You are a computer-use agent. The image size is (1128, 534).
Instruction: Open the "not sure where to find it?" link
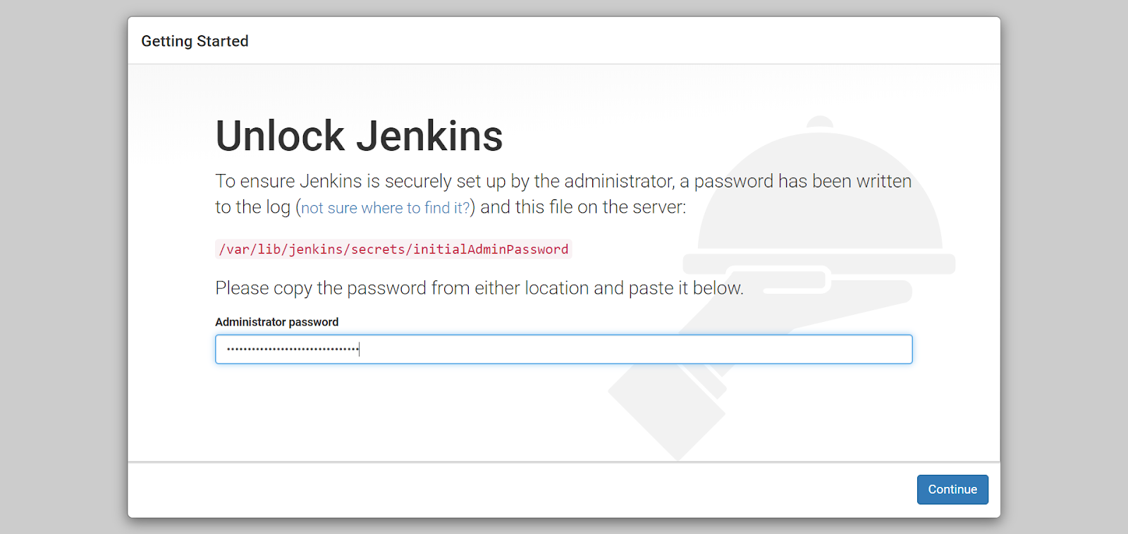[x=386, y=208]
